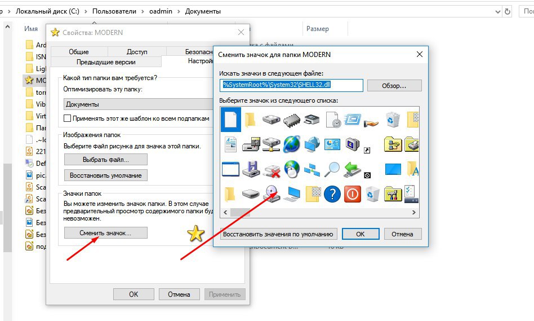Click Отмена in the Properties dialog
The width and height of the screenshot is (534, 321).
coord(179,294)
